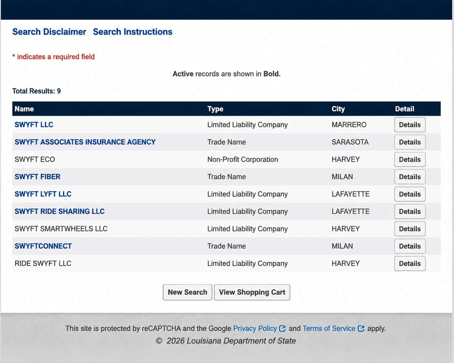Viewport: 454px width, 363px height.
Task: Select the SWYFT ECO name text
Action: pyautogui.click(x=35, y=159)
